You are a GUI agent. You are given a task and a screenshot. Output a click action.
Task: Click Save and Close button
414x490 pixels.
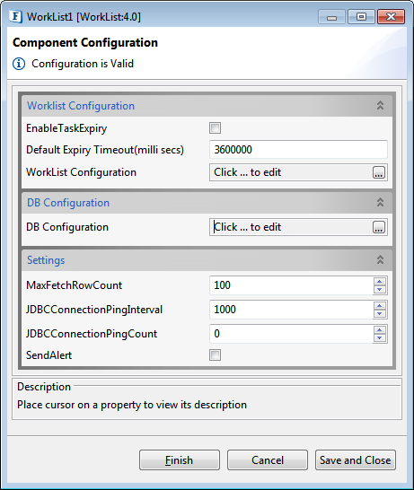pos(356,460)
